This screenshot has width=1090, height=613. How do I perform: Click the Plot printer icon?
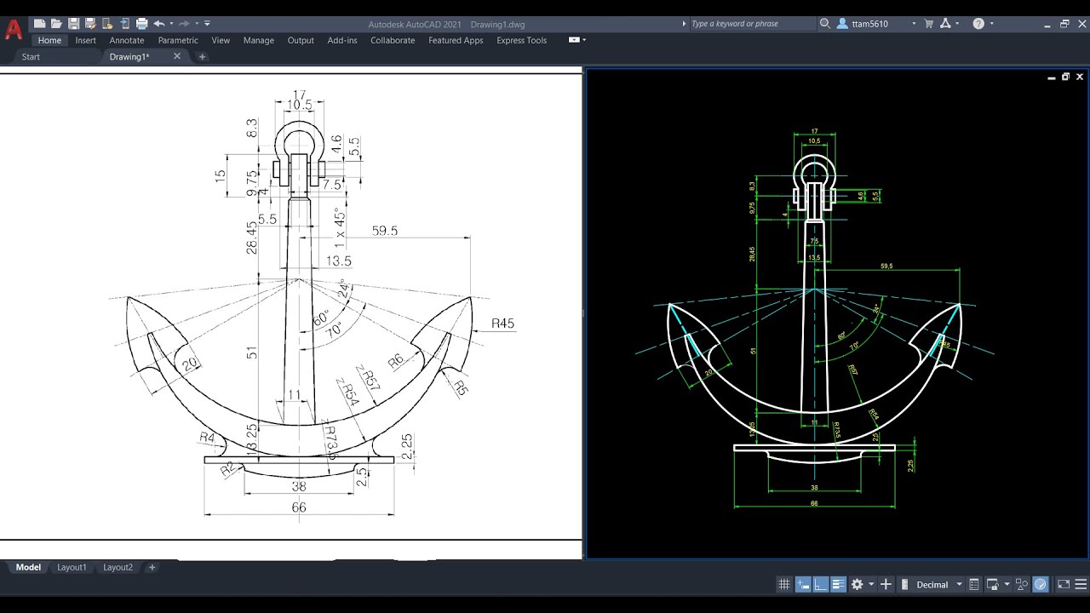pos(141,24)
